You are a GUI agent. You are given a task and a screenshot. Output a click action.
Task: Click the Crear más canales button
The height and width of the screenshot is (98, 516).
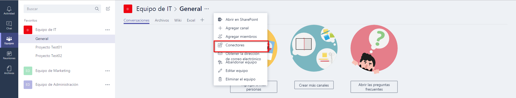click(314, 85)
